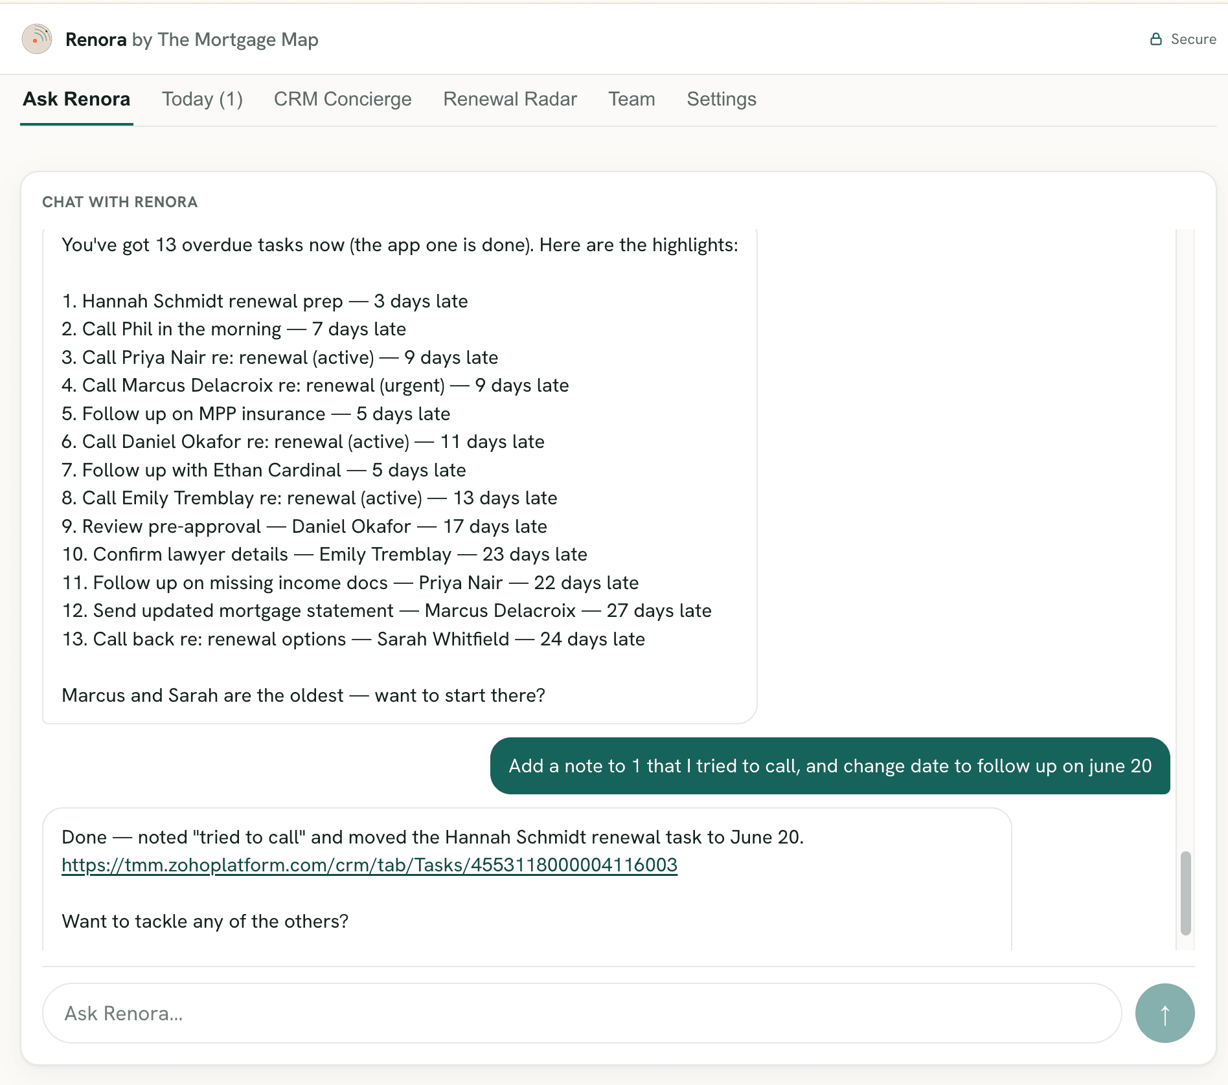The width and height of the screenshot is (1228, 1085).
Task: Select 'Call back re: renewal options' line
Action: (354, 639)
